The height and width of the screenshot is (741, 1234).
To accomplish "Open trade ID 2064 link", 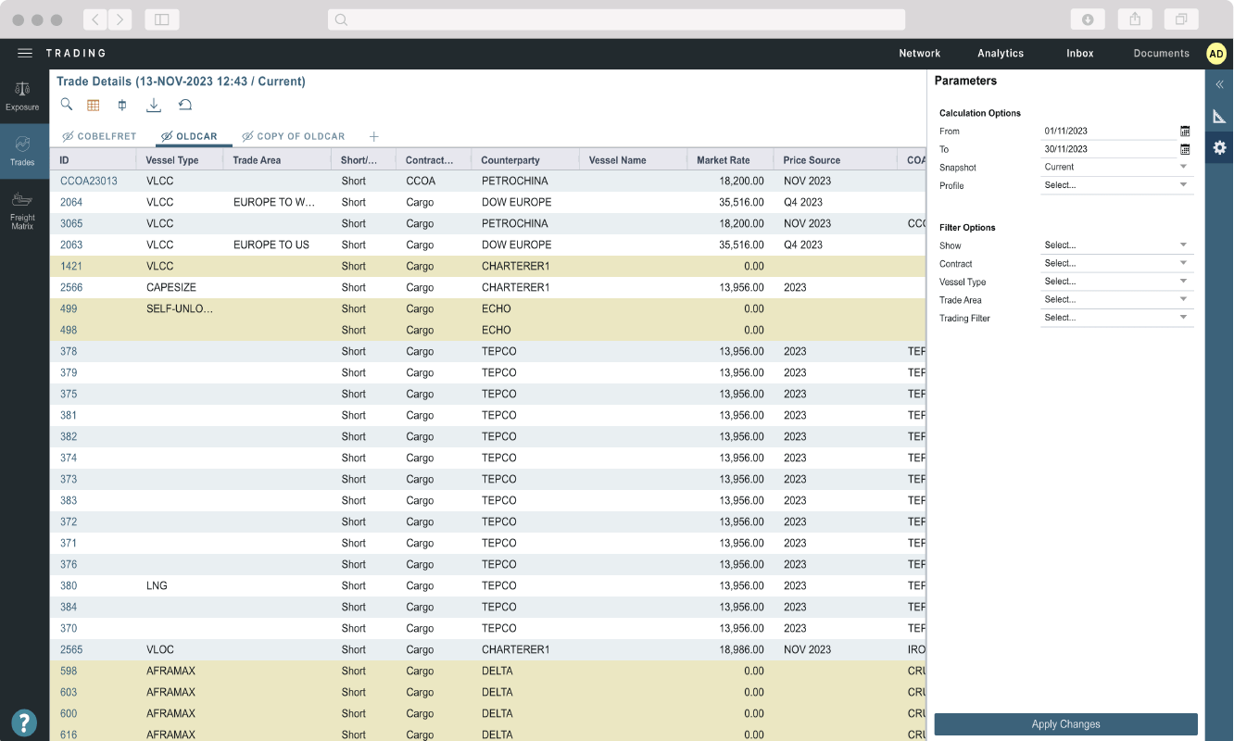I will (x=71, y=203).
